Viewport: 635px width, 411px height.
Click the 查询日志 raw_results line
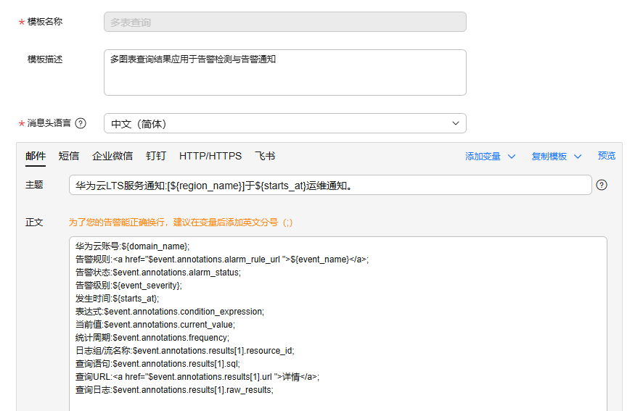(x=174, y=389)
